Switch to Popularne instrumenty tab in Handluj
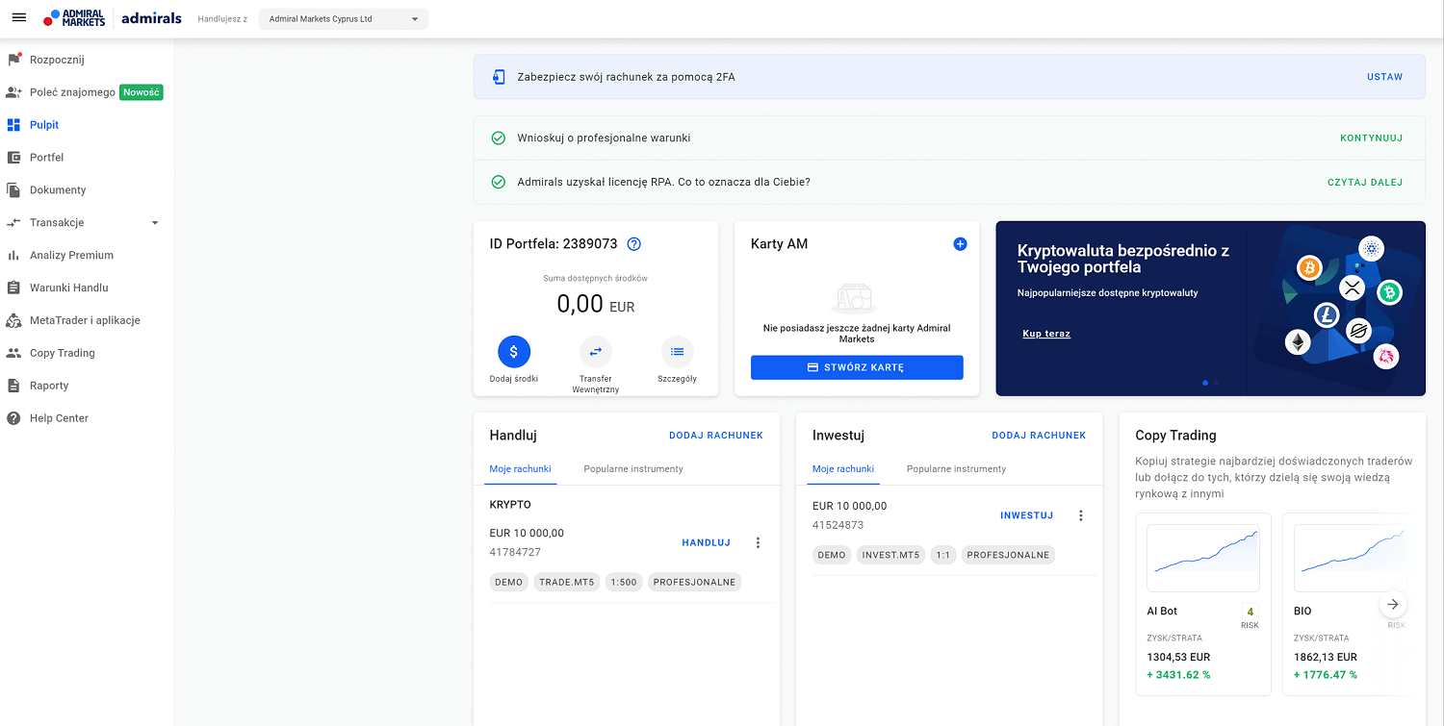 633,469
